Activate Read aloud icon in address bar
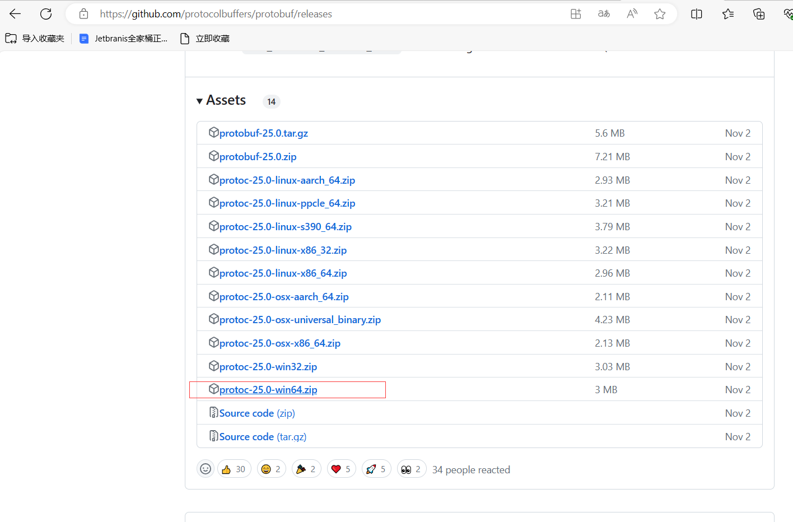The width and height of the screenshot is (793, 522). click(632, 14)
